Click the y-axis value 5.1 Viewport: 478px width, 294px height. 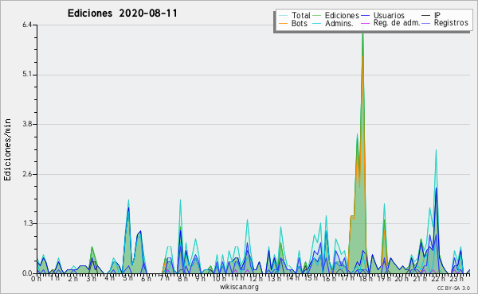[27, 75]
